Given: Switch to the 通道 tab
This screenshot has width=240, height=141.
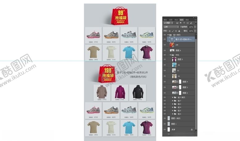Looking at the screenshot, I should 187,19.
